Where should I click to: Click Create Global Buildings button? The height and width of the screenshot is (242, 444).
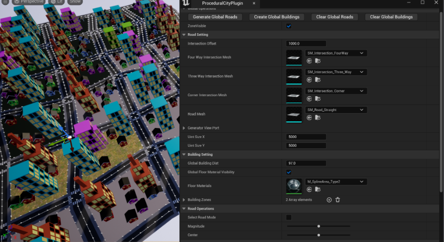point(277,17)
